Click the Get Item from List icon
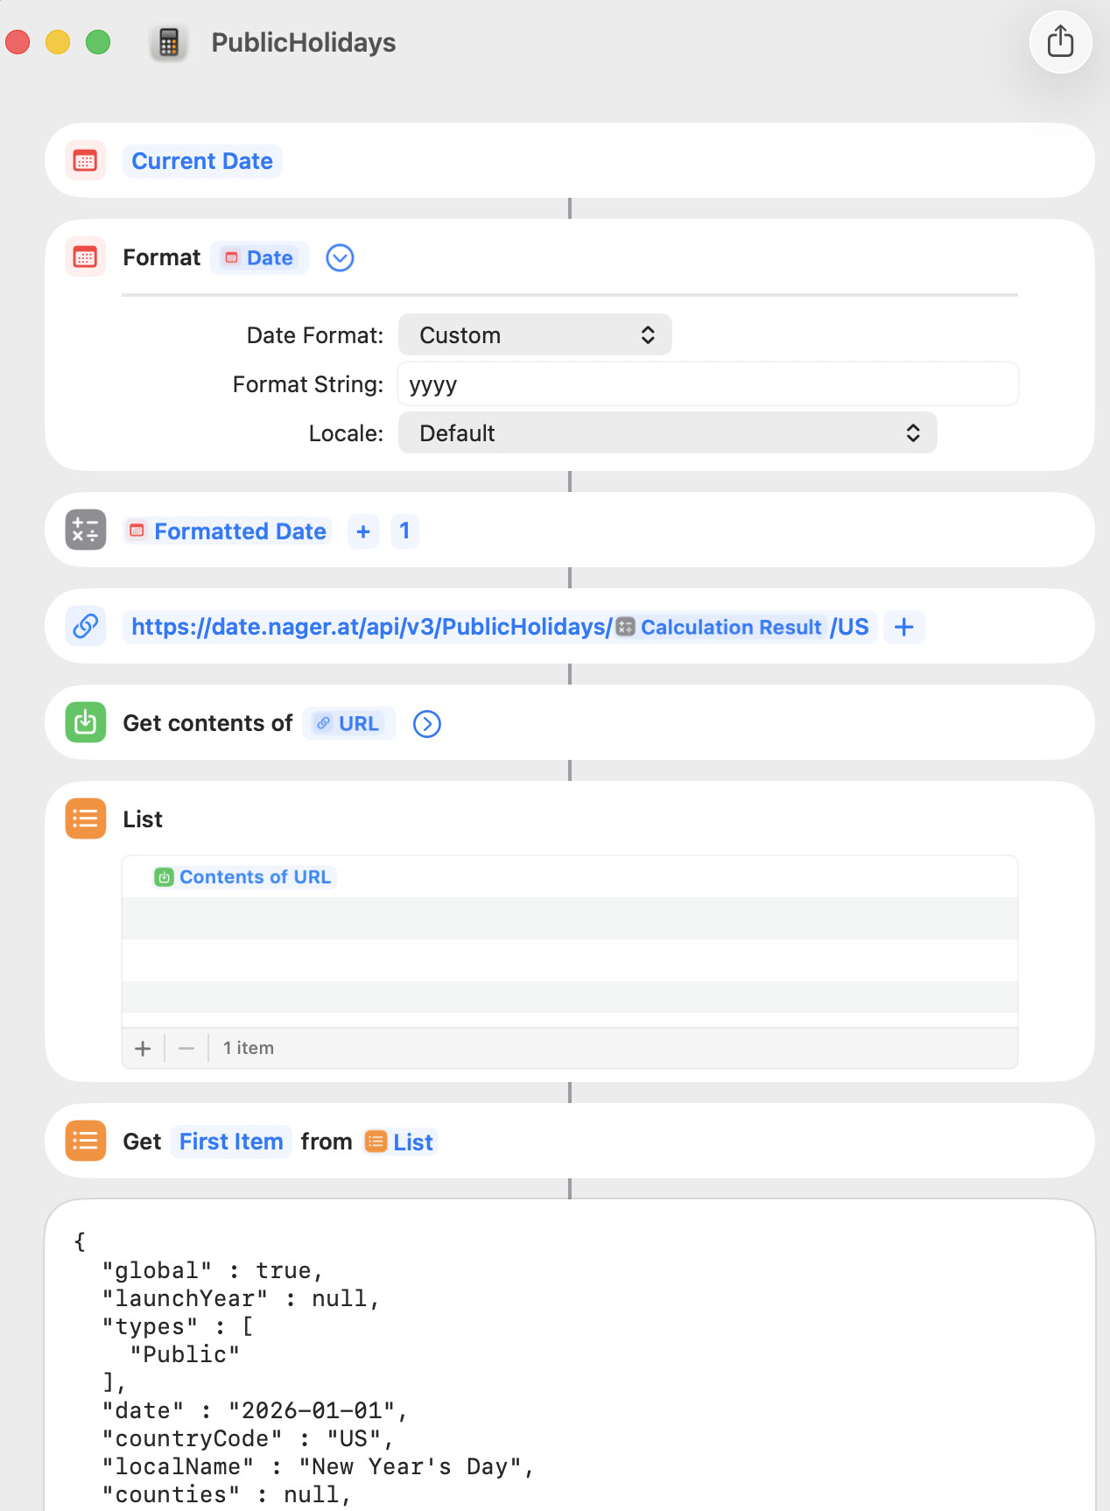 click(x=85, y=1142)
